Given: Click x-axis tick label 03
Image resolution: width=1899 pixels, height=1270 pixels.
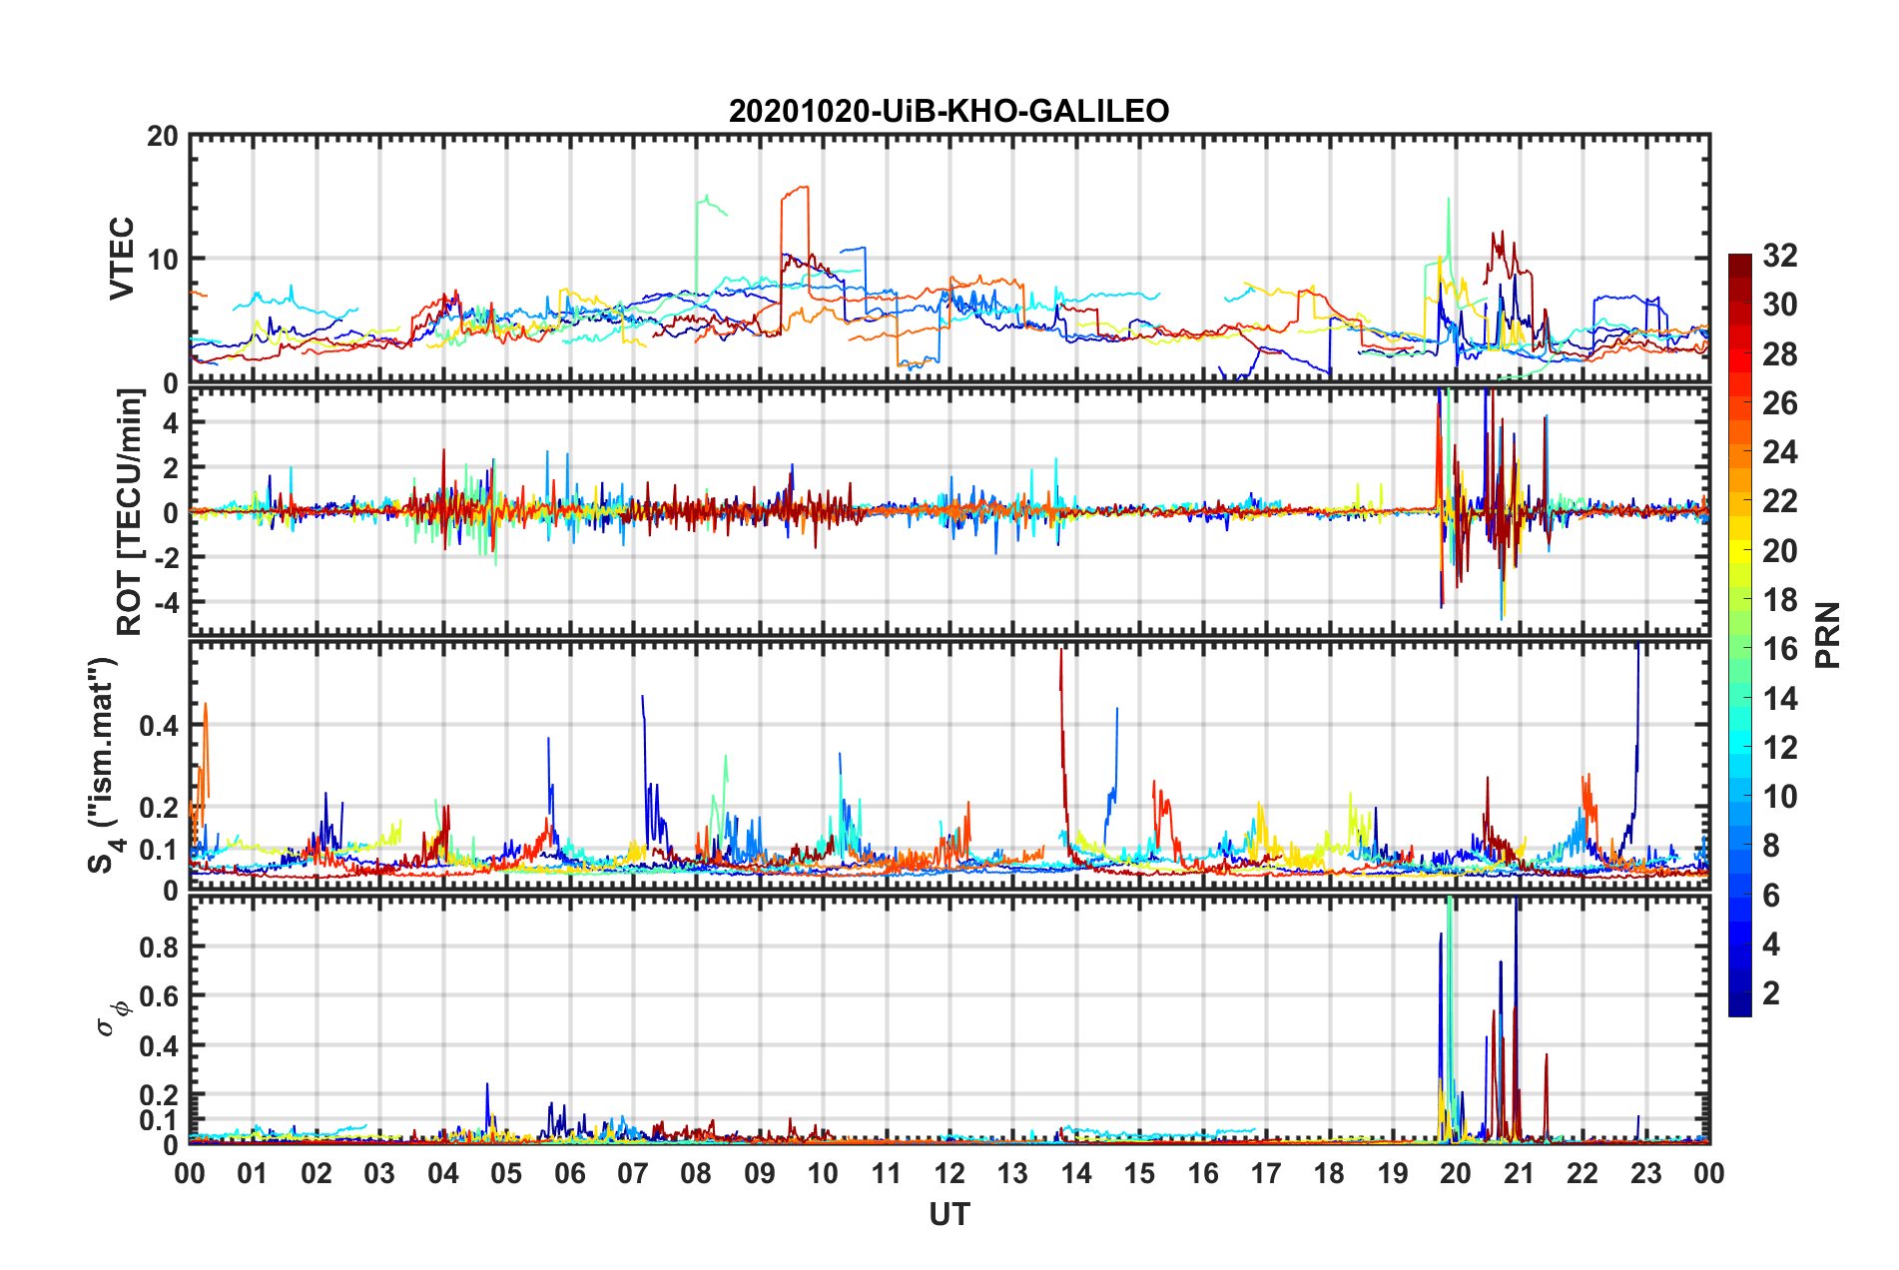Looking at the screenshot, I should [379, 1173].
